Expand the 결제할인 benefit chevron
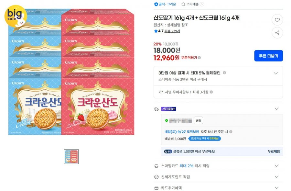 click(x=275, y=73)
